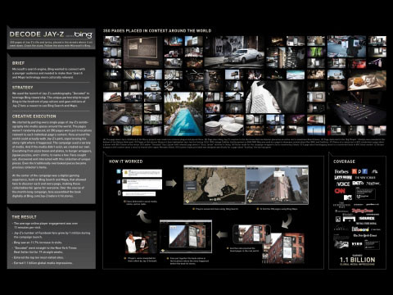Click the CNN logo in Coverage
Screen dimensions: 393x295
[340, 191]
